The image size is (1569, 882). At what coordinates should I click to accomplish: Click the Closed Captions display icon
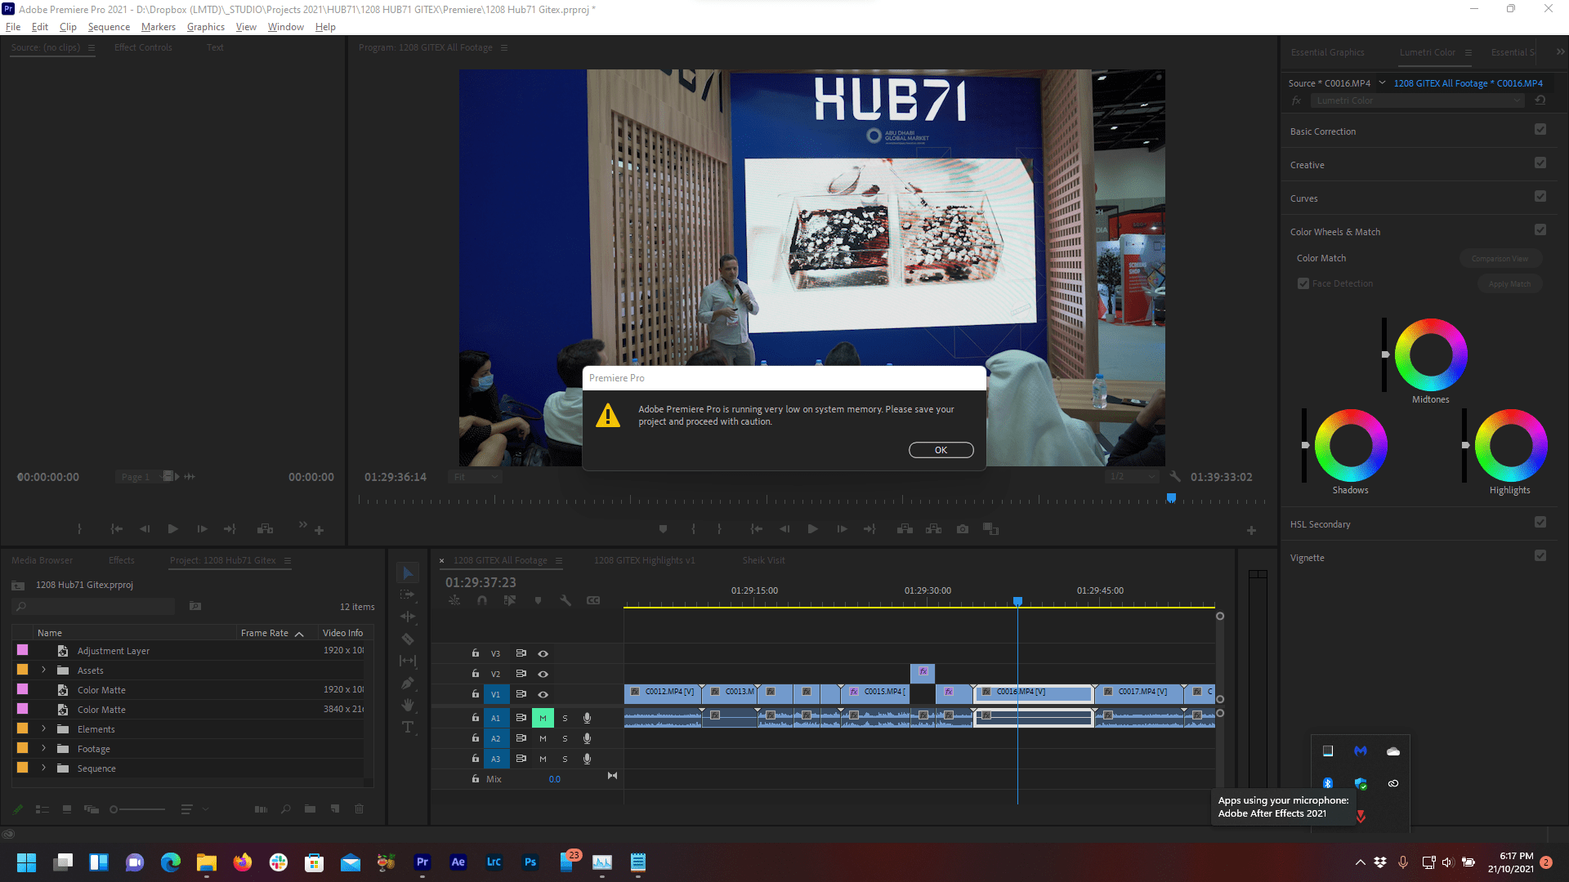(594, 600)
